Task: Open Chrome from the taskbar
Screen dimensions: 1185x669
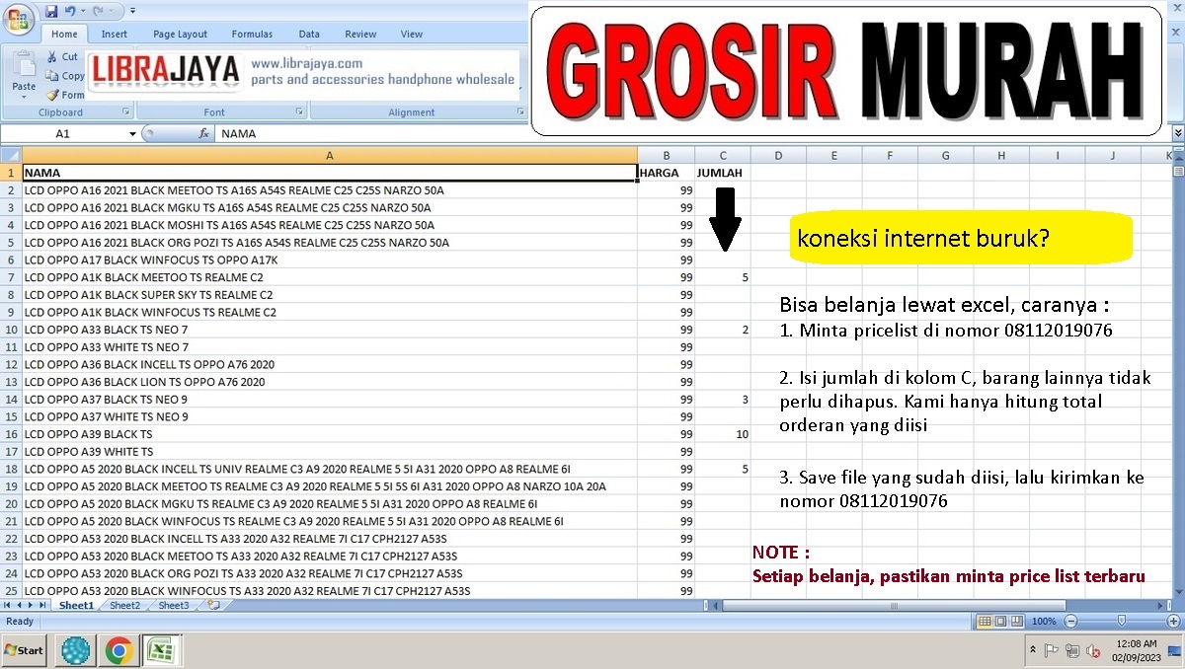Action: tap(118, 650)
